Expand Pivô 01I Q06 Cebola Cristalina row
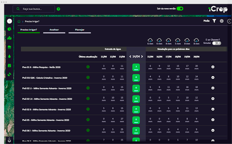This screenshot has width=232, height=144. tap(213, 77)
